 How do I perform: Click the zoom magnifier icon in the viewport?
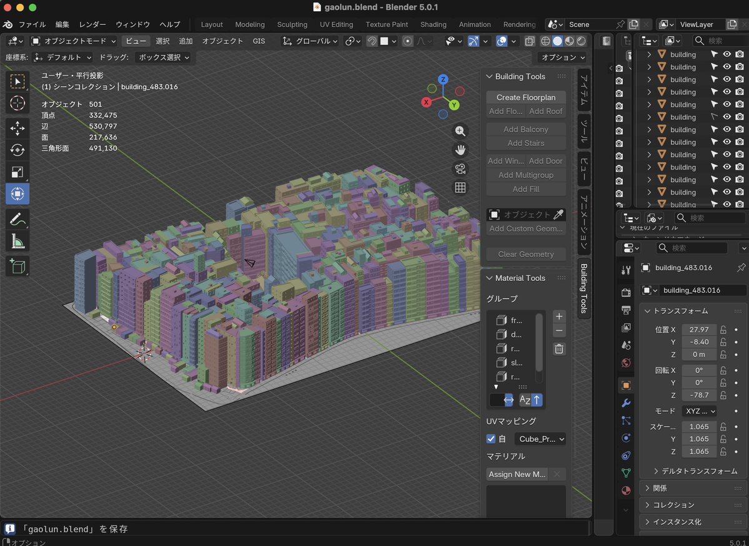[460, 131]
